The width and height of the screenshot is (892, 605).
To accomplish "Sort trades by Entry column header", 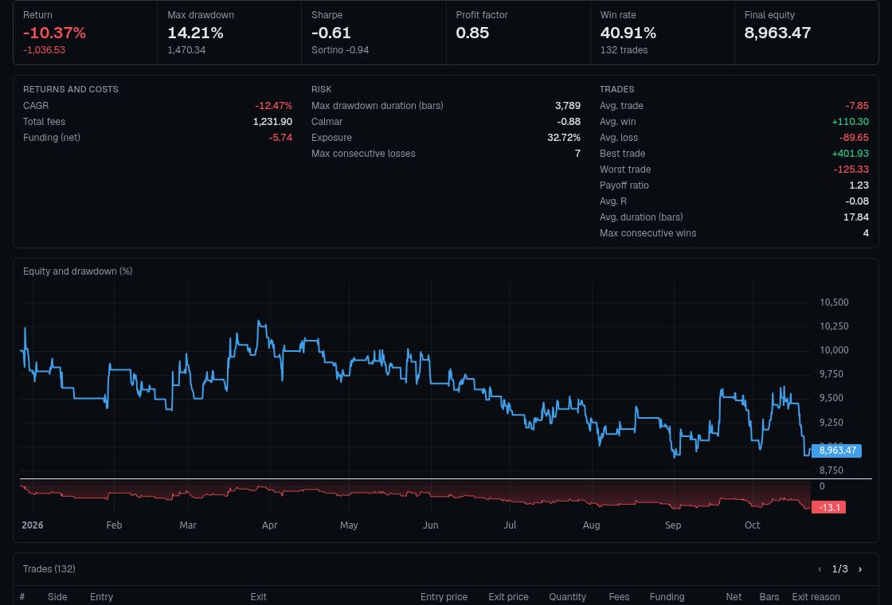I will [101, 596].
